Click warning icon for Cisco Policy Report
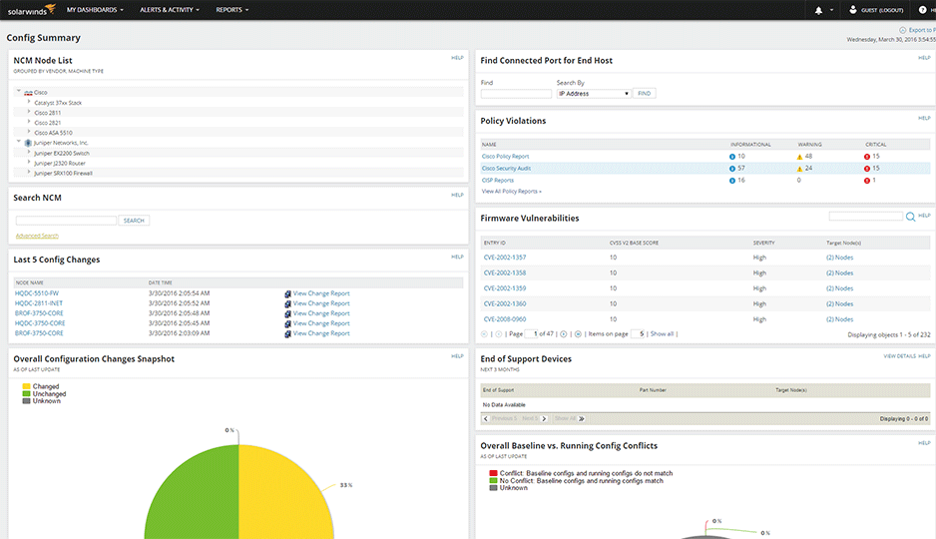This screenshot has height=539, width=936. pos(800,157)
